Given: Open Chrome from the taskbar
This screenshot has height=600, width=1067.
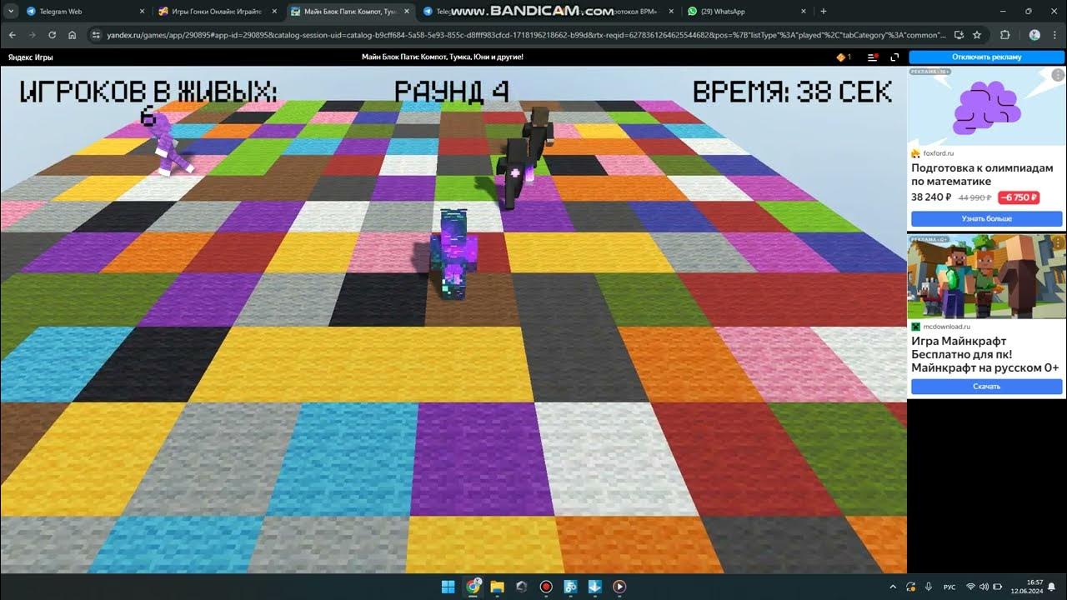Looking at the screenshot, I should 473,586.
